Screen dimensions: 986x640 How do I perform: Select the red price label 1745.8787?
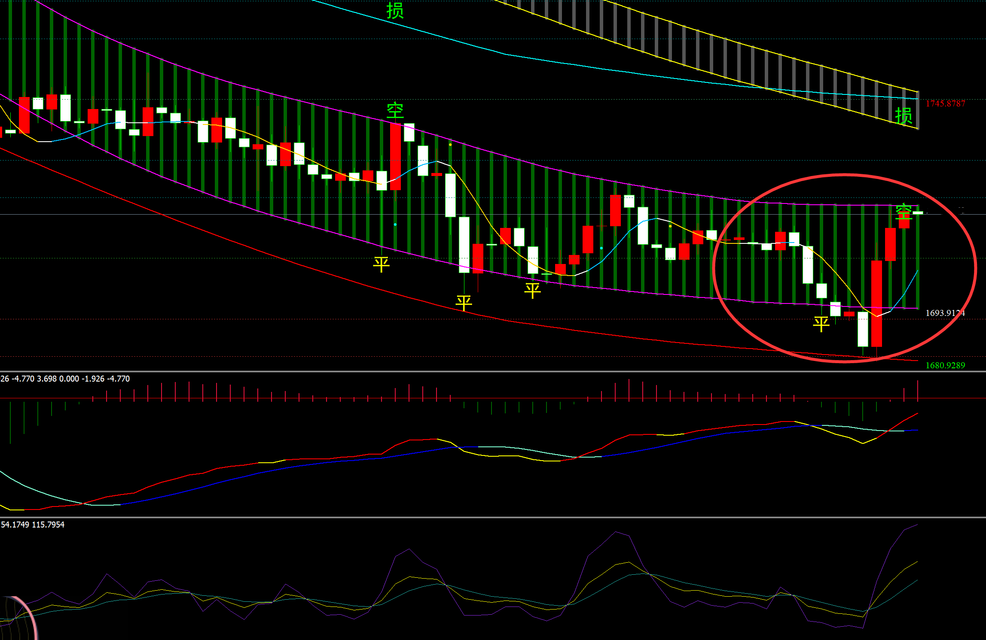pos(945,103)
